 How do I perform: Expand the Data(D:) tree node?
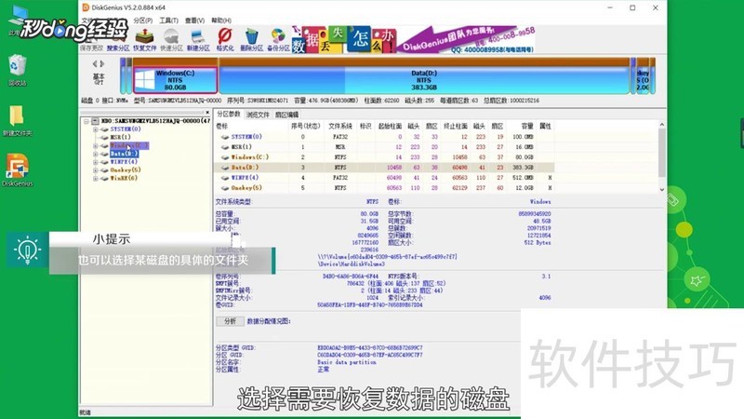pyautogui.click(x=96, y=154)
